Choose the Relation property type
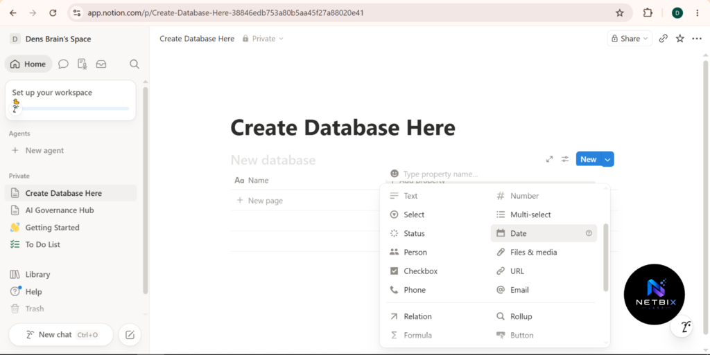This screenshot has width=710, height=355. 438,316
